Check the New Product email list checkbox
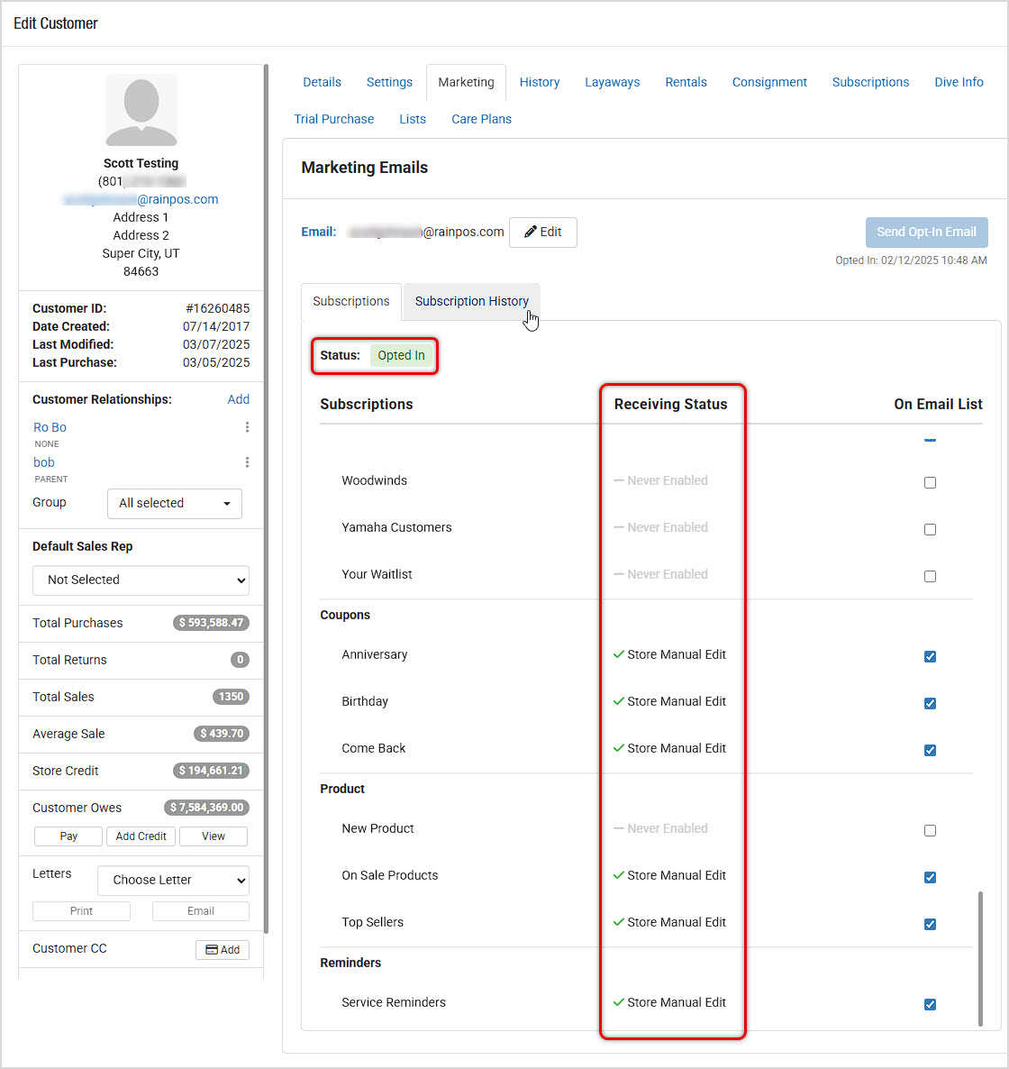Viewport: 1009px width, 1069px height. coord(930,830)
